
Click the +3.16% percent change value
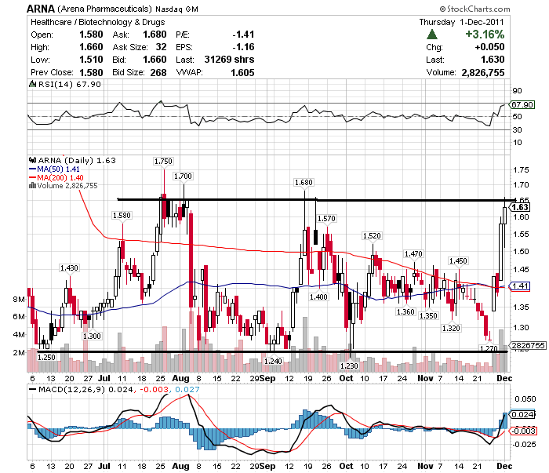point(485,35)
